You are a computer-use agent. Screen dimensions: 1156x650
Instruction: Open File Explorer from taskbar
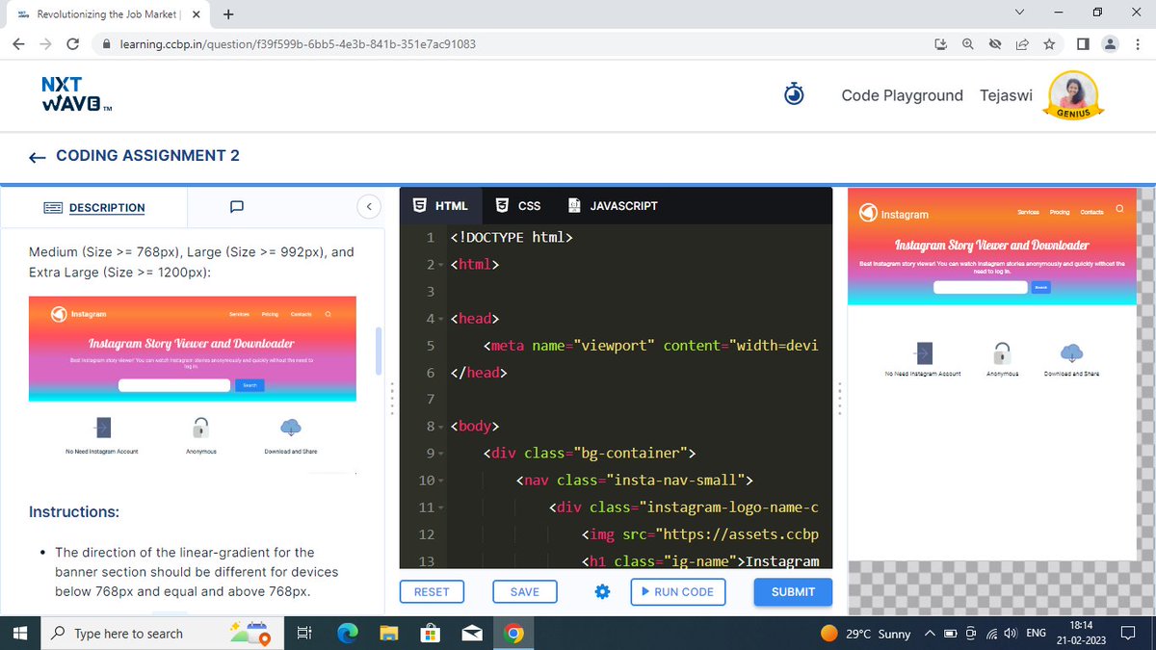[388, 634]
